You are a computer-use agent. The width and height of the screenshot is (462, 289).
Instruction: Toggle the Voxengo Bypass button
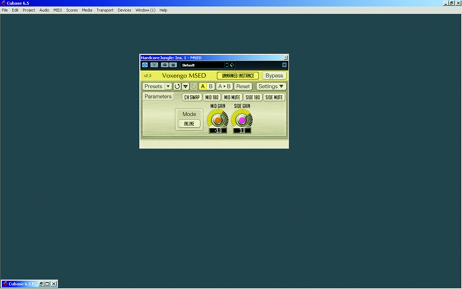(x=274, y=76)
